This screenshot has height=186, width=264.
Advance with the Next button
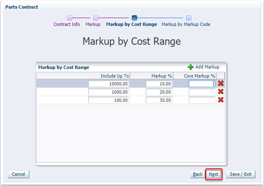click(213, 174)
